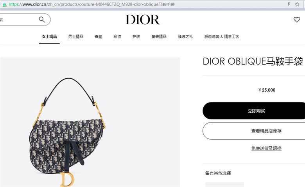Open the 童装精品 menu
The height and width of the screenshot is (187, 305).
click(159, 37)
